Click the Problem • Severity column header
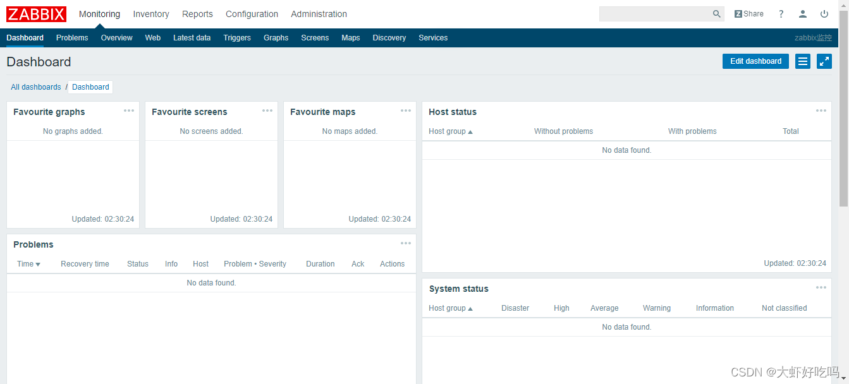The width and height of the screenshot is (849, 384). (255, 264)
